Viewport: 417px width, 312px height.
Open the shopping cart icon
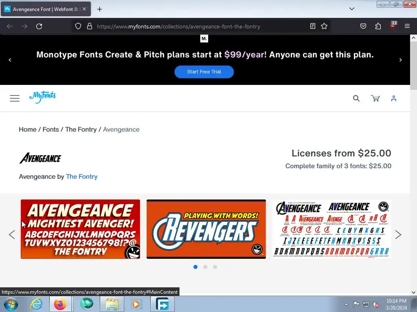[x=375, y=98]
